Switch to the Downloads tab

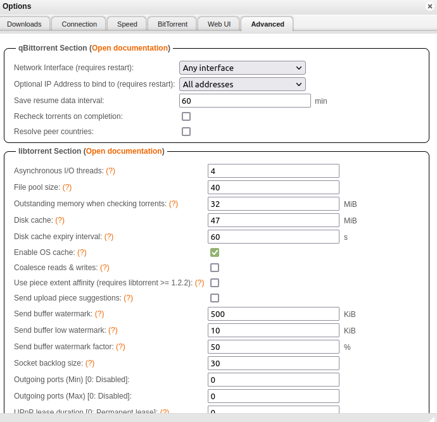pyautogui.click(x=24, y=24)
